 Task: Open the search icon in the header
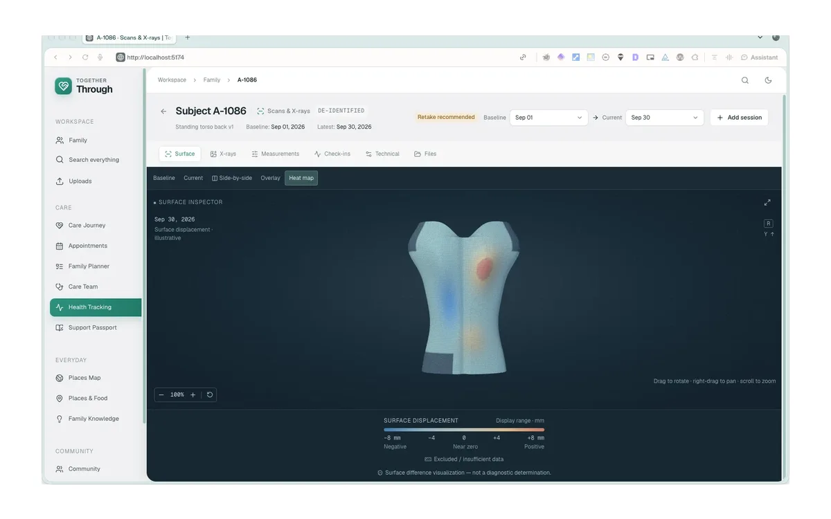pyautogui.click(x=745, y=80)
